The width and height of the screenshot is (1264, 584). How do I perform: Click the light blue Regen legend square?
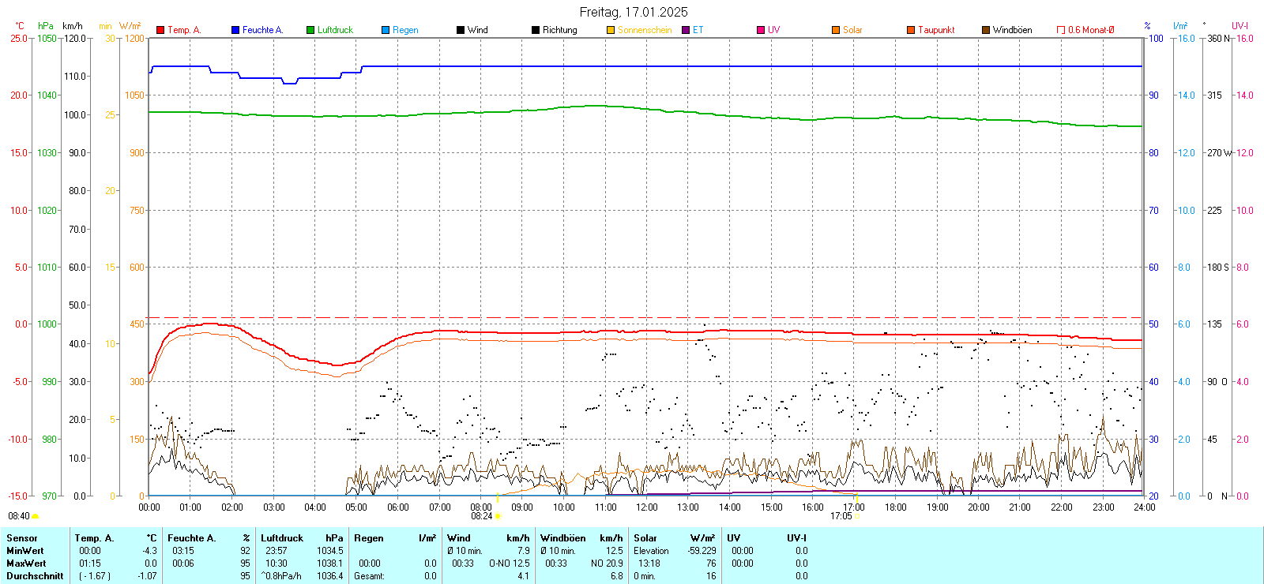point(386,30)
